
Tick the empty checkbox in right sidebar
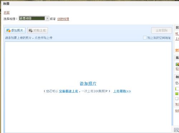tap(177, 99)
